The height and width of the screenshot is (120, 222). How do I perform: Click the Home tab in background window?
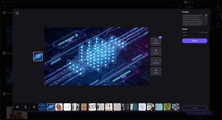(x=7, y=6)
